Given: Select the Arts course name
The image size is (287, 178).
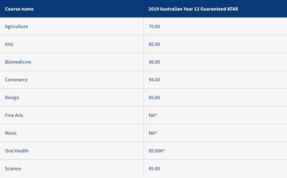Looking at the screenshot, I should 9,44.
